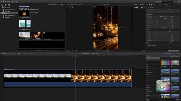Image resolution: width=181 pixels, height=101 pixels.
Task: Select Text Effects category in Effects list
Action: point(153,92)
